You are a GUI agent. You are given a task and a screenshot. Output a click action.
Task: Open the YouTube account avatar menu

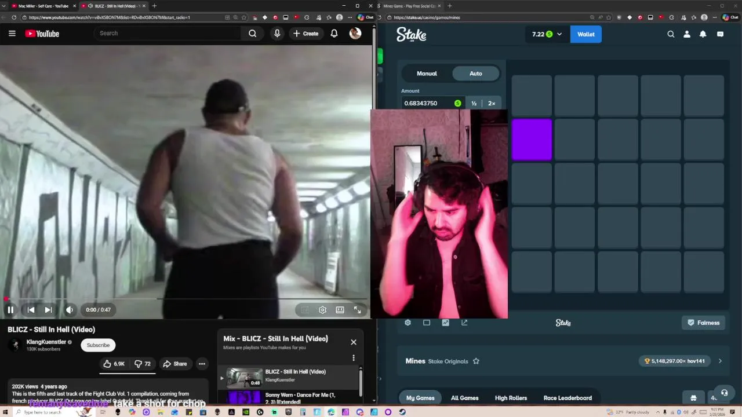(x=355, y=34)
